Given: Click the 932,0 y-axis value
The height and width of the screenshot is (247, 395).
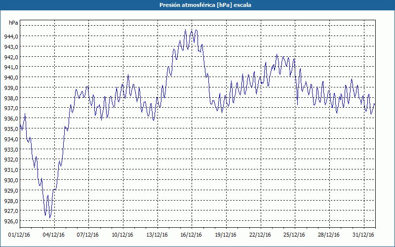Looking at the screenshot, I should 11,160.
